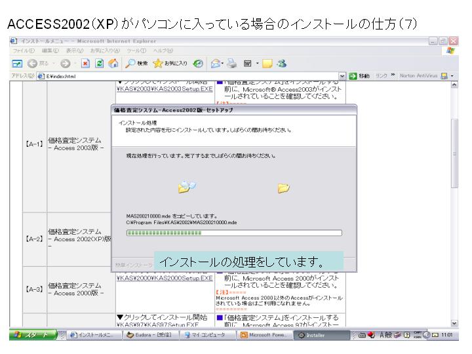The image size is (472, 354).
Task: Click the vertical scrollbar thumb
Action: (454, 153)
